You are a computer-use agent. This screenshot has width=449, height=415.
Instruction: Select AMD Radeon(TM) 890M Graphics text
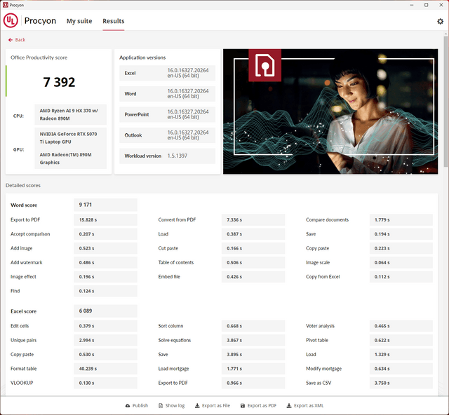(65, 158)
